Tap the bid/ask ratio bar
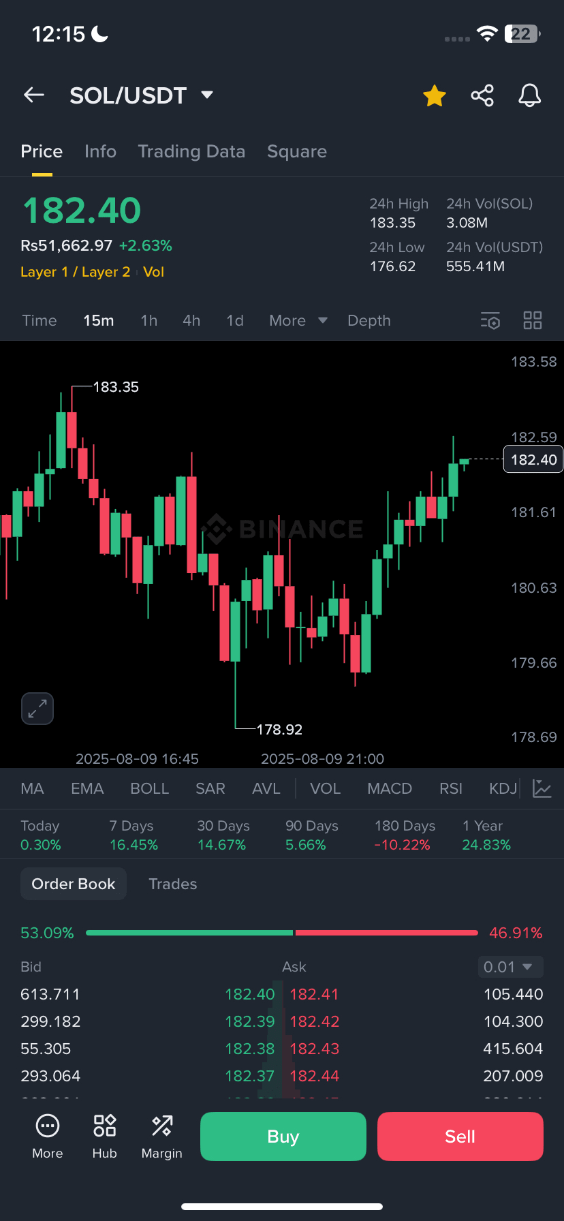 click(282, 933)
